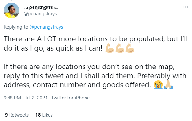Image resolution: width=192 pixels, height=121 pixels.
Task: Open the 9:48 PM timestamp link
Action: click(x=12, y=98)
